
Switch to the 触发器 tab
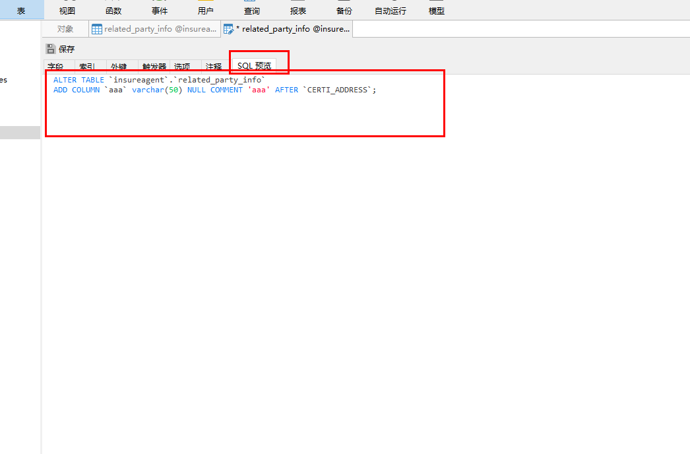click(154, 67)
